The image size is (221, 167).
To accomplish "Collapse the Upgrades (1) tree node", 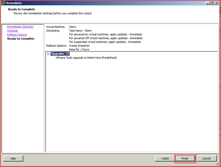I will 48,54.
